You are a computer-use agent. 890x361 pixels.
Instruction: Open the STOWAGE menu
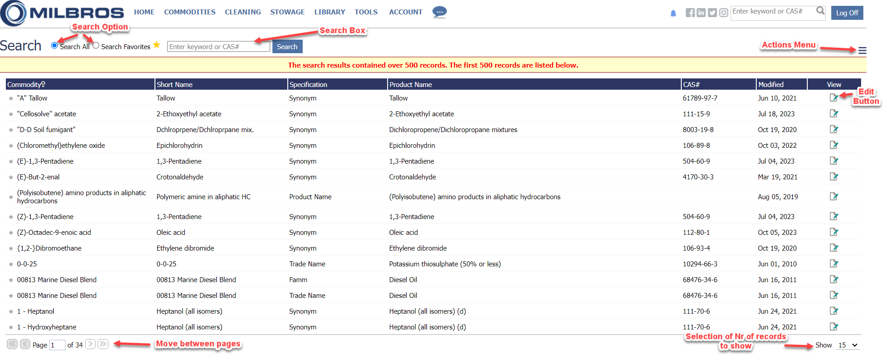287,12
